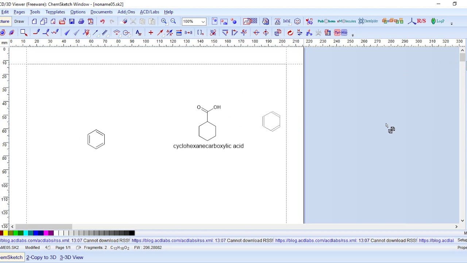
Task: Click the ChemSketch window tab
Action: coord(11,257)
